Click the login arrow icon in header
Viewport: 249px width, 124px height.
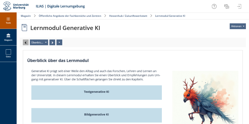pyautogui.click(x=239, y=6)
